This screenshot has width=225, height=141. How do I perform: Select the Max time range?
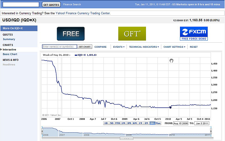tap(158, 123)
